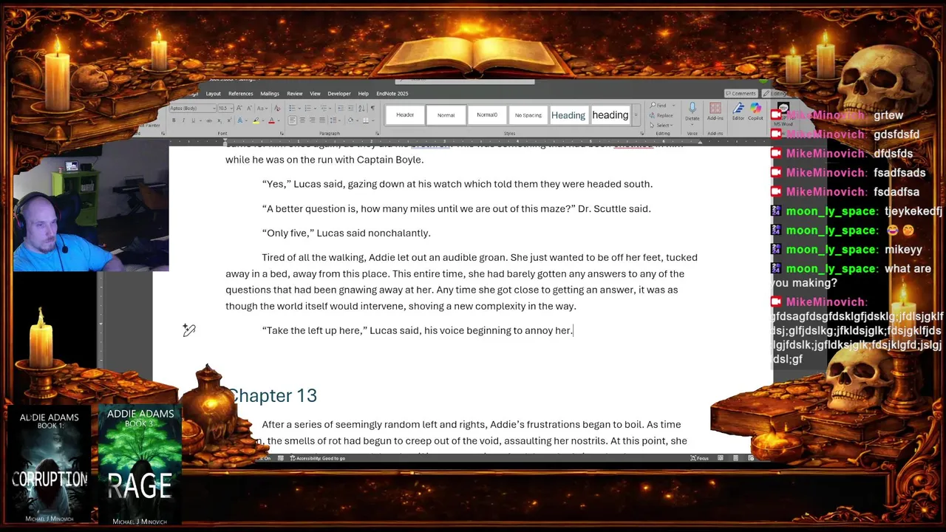Click Copilot pen icon in left margin
946x532 pixels.
tap(189, 330)
